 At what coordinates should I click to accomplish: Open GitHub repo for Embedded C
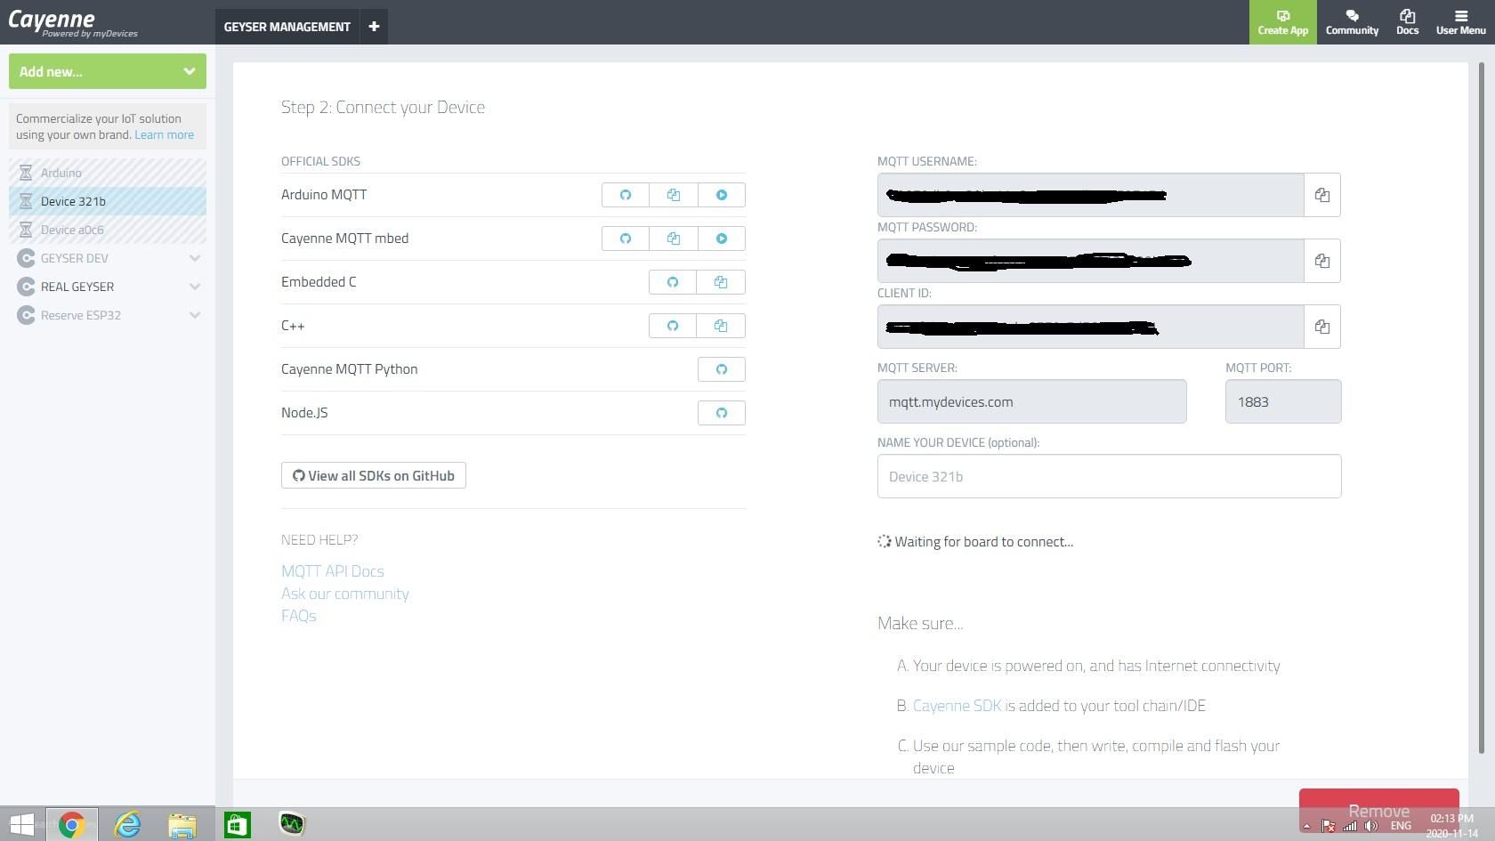[673, 282]
